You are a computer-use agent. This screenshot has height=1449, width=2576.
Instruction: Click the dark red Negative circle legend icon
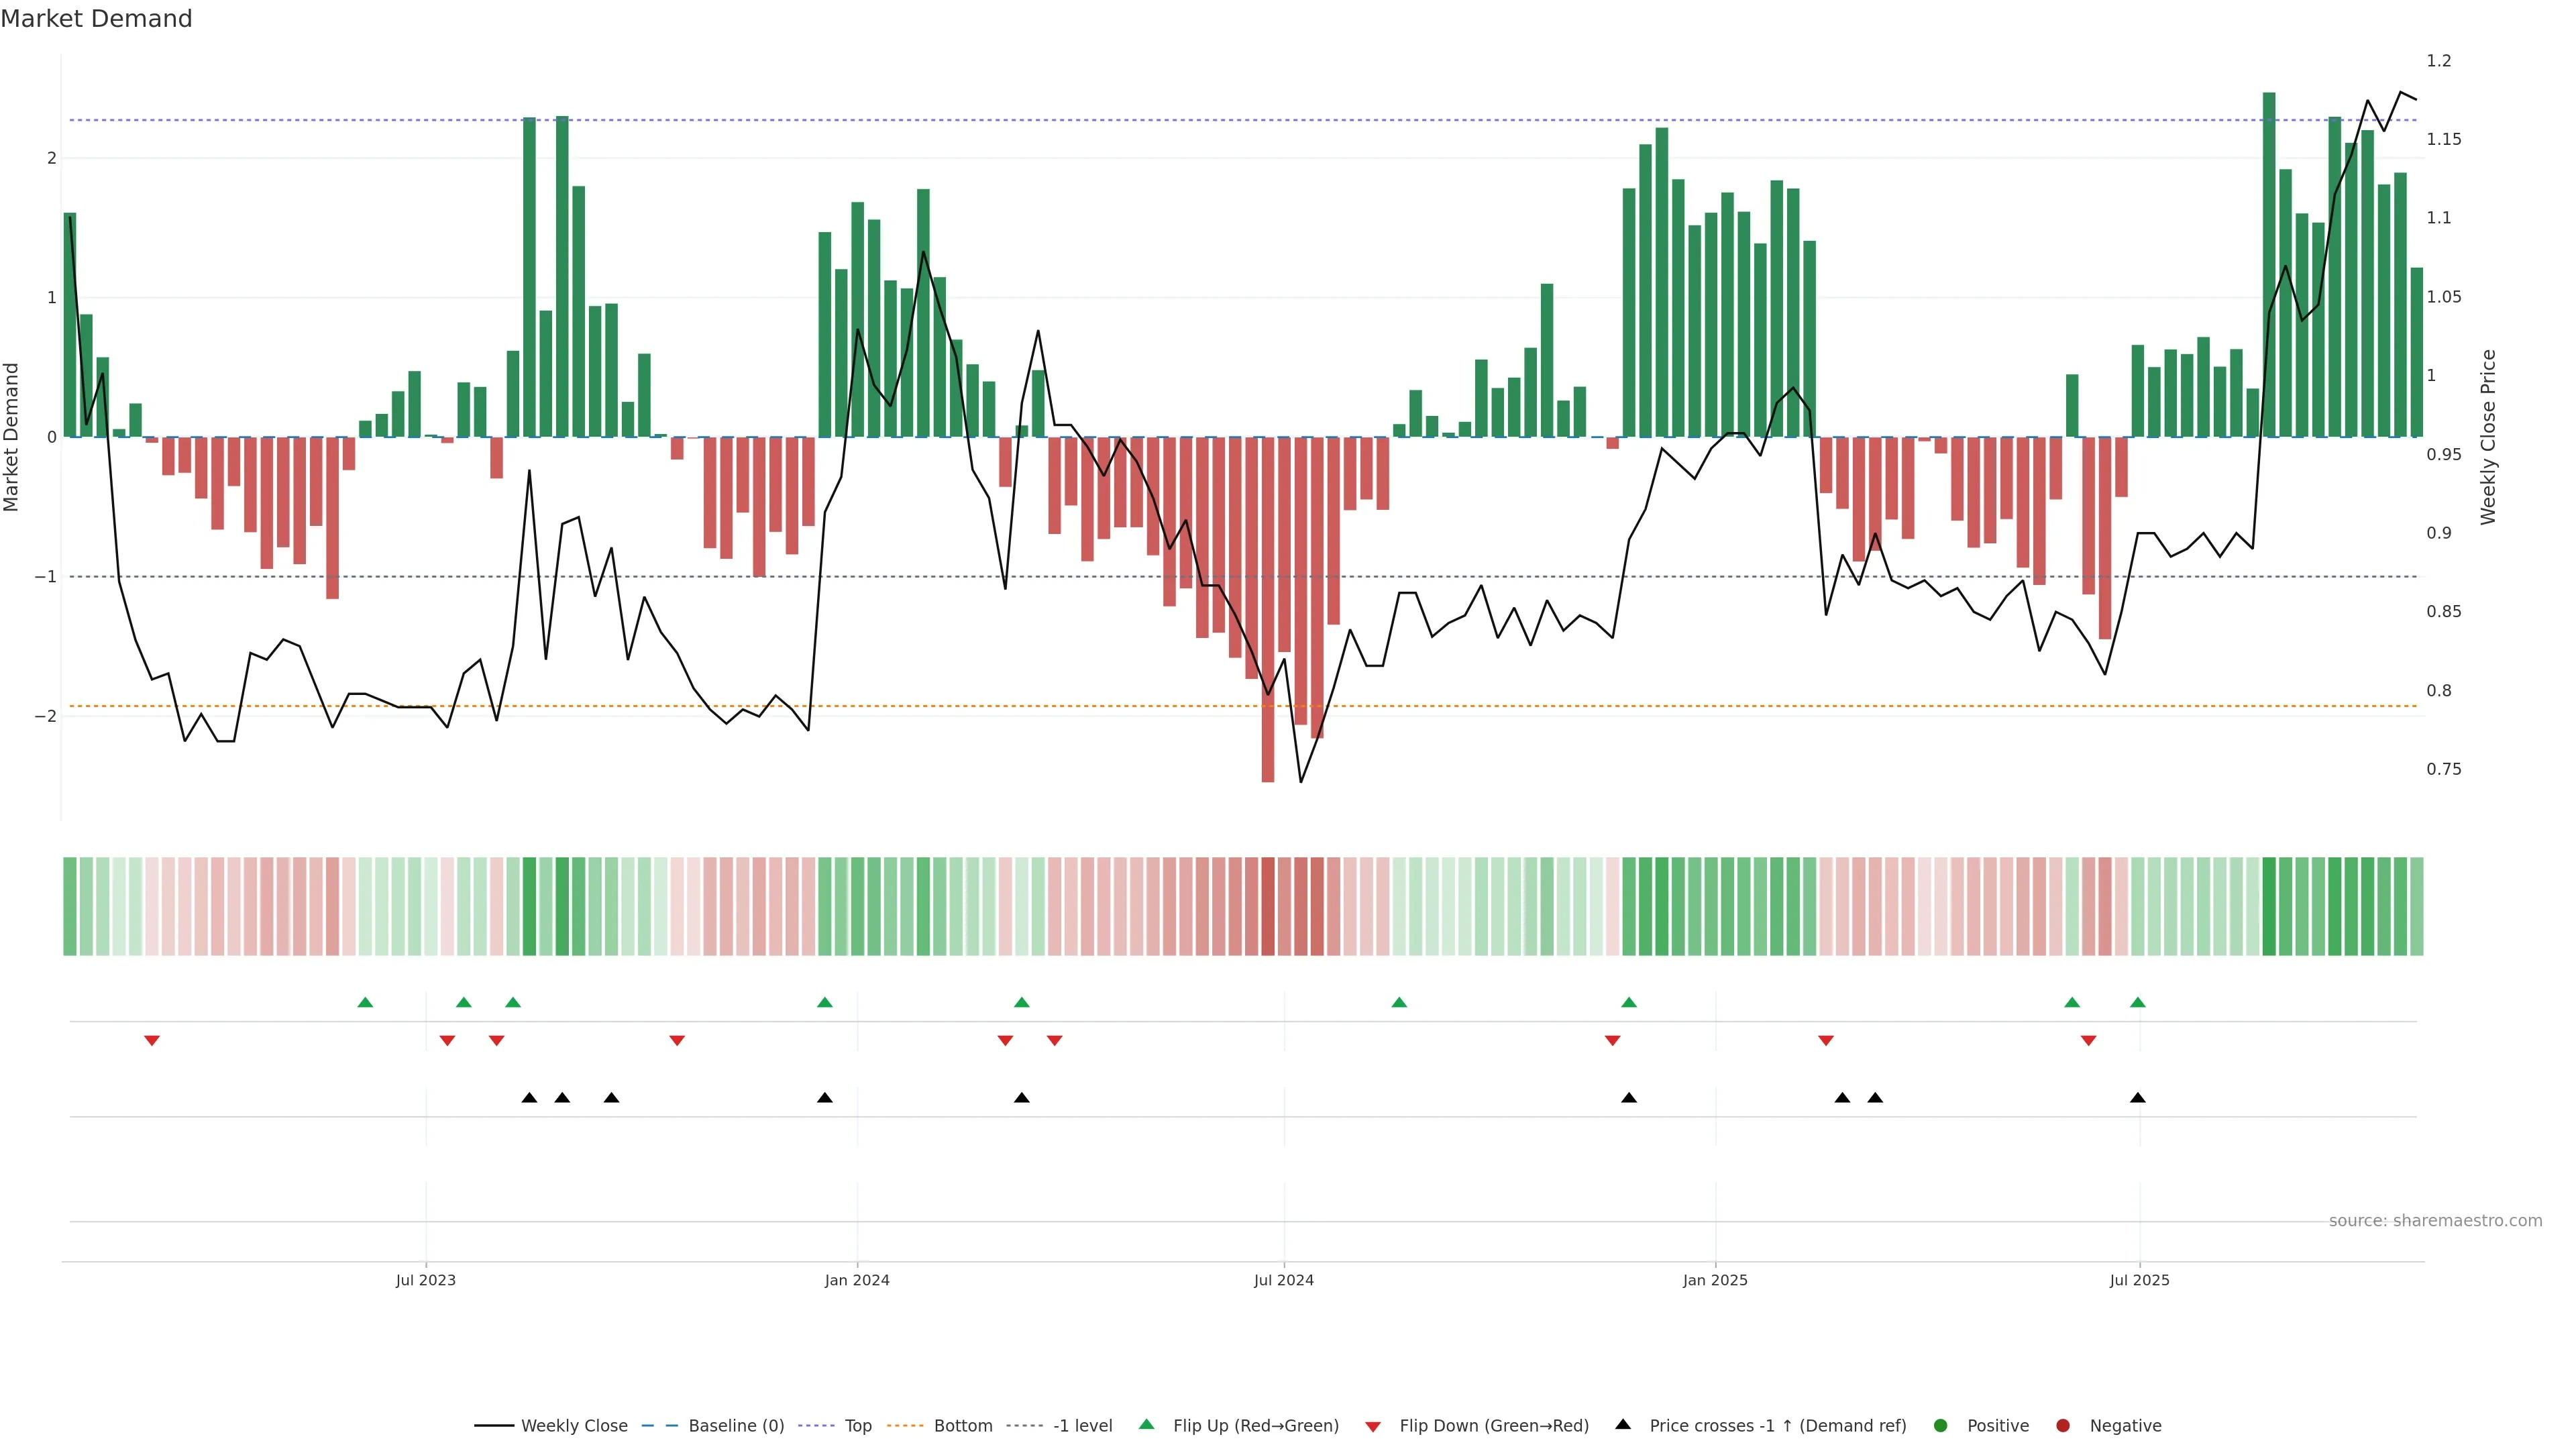click(2062, 1425)
